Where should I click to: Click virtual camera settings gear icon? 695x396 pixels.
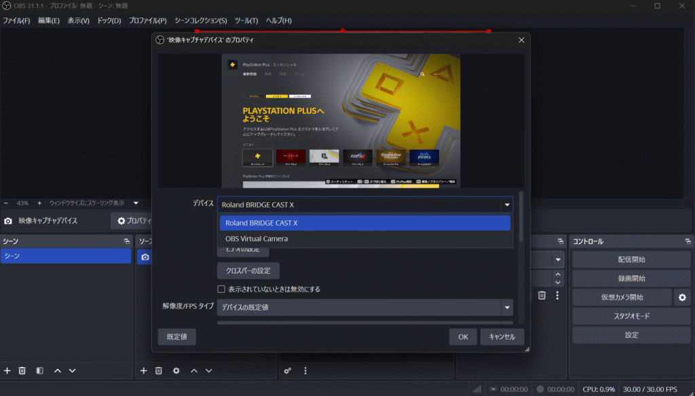(x=682, y=298)
